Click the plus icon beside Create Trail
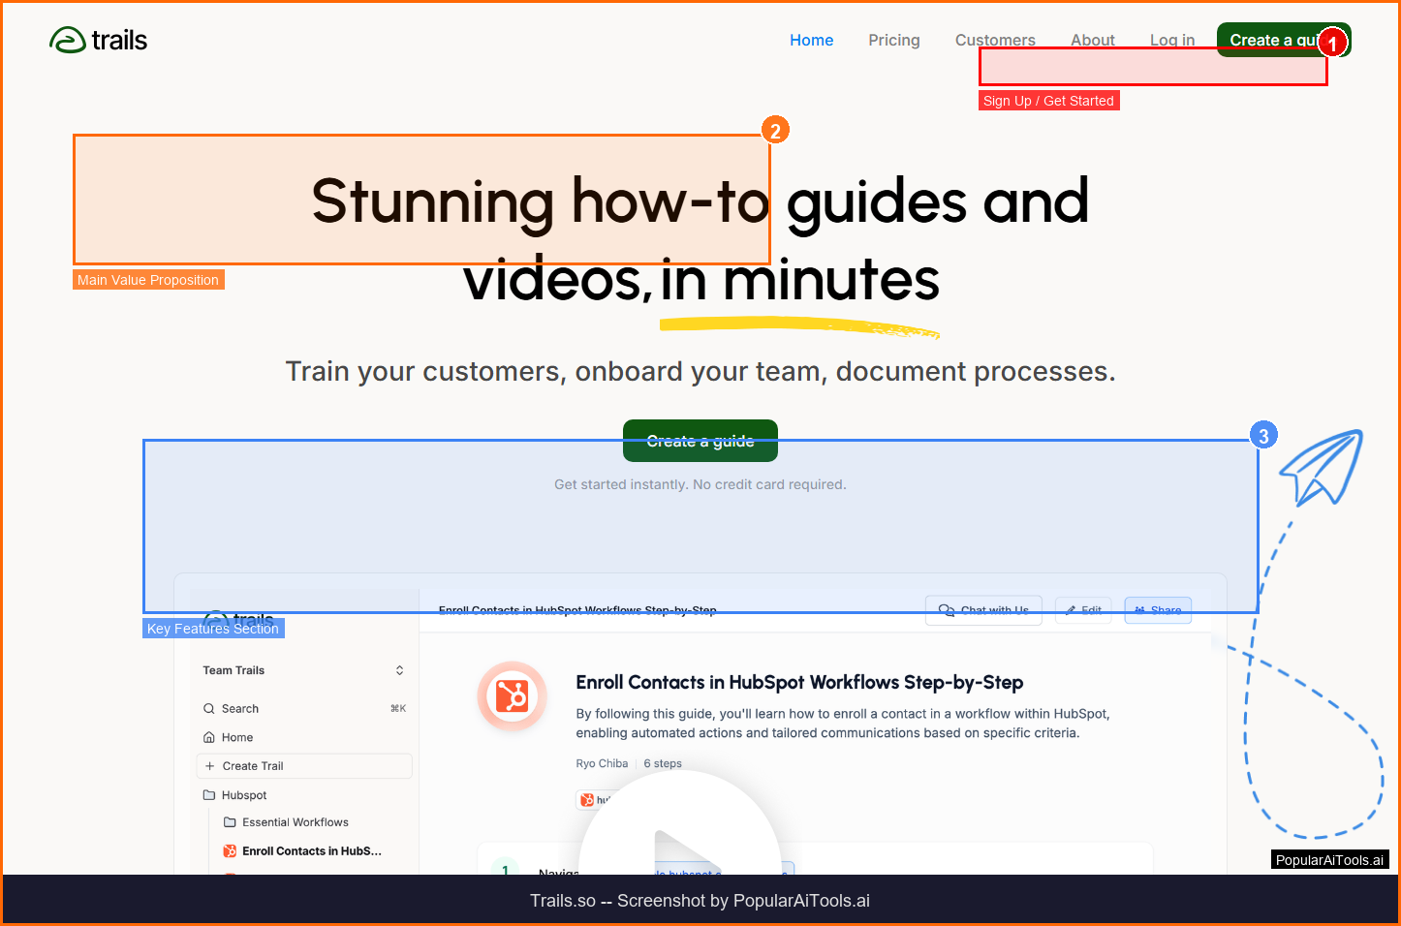1401x926 pixels. pyautogui.click(x=209, y=766)
